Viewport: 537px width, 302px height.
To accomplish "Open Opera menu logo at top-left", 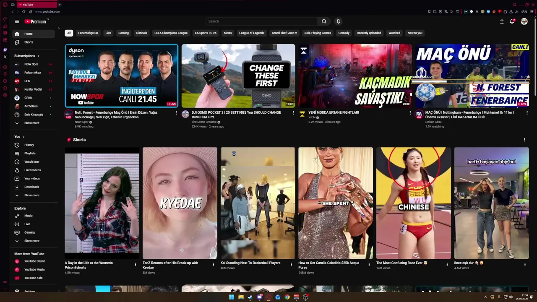I will click(5, 5).
